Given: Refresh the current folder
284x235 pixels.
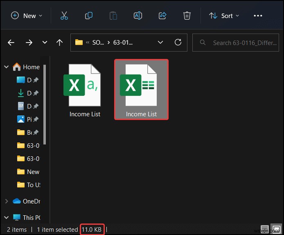Looking at the screenshot, I should pos(178,43).
